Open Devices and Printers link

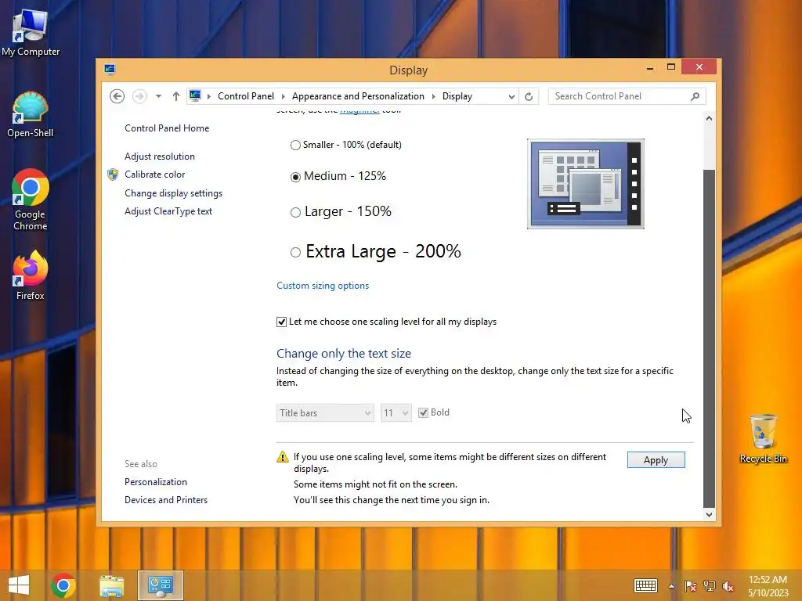166,500
